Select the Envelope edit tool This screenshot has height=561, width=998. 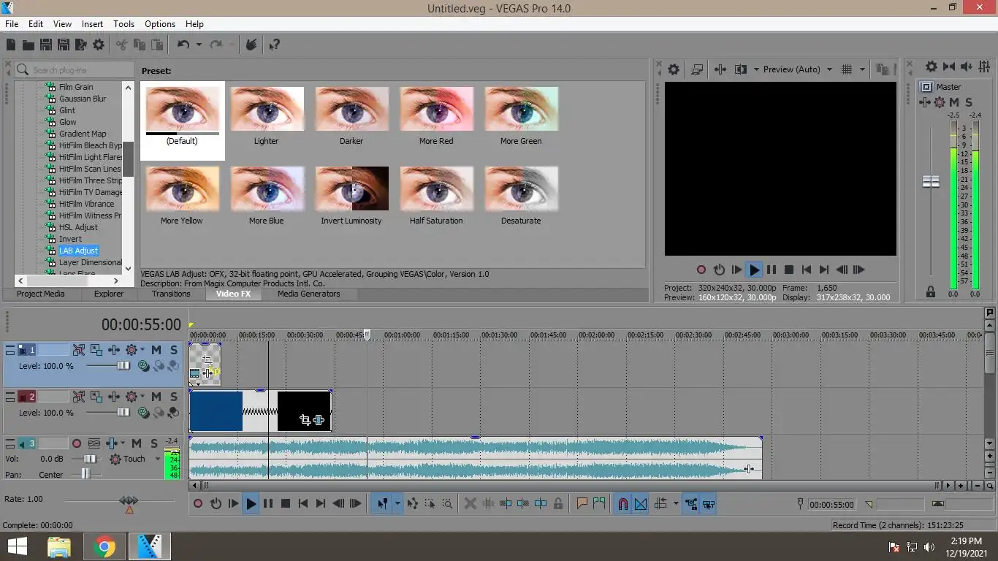coord(413,503)
